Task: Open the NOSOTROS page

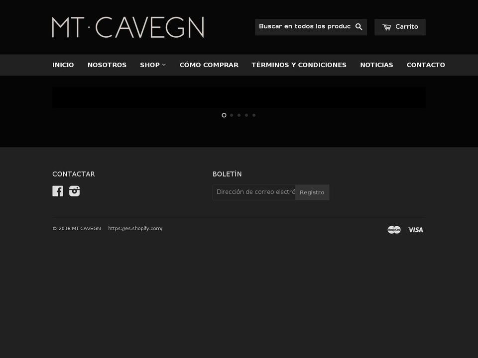Action: click(x=107, y=65)
